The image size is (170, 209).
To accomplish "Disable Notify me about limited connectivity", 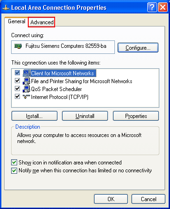I will point(14,170).
